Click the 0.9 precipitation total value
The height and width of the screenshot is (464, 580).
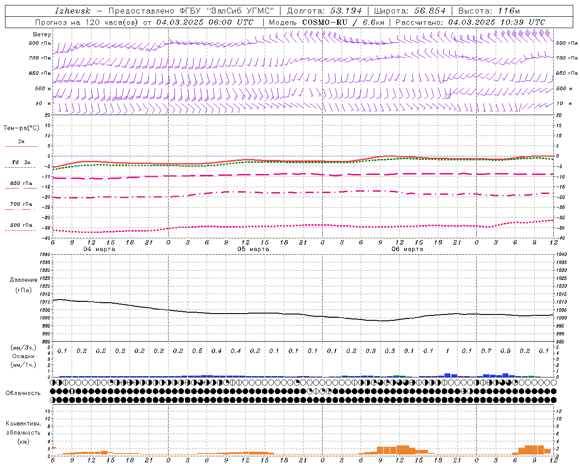tap(505, 351)
